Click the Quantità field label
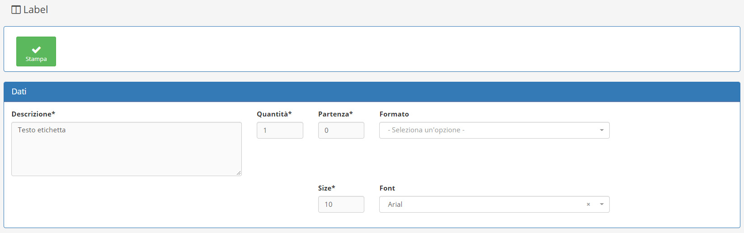The width and height of the screenshot is (744, 233). (274, 114)
